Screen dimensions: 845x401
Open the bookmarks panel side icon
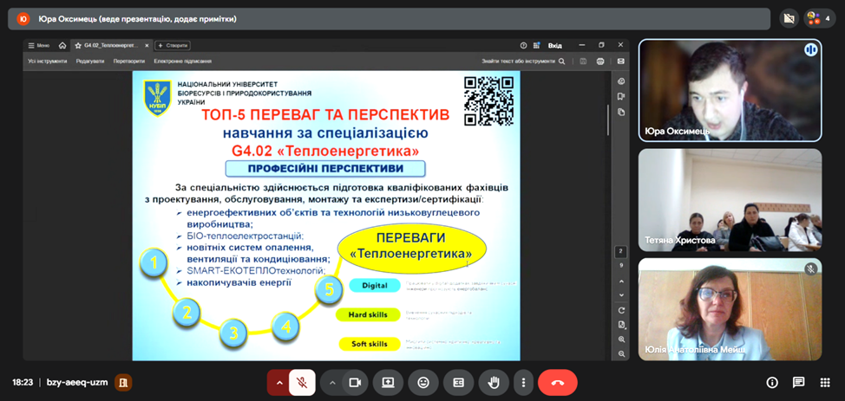click(622, 97)
